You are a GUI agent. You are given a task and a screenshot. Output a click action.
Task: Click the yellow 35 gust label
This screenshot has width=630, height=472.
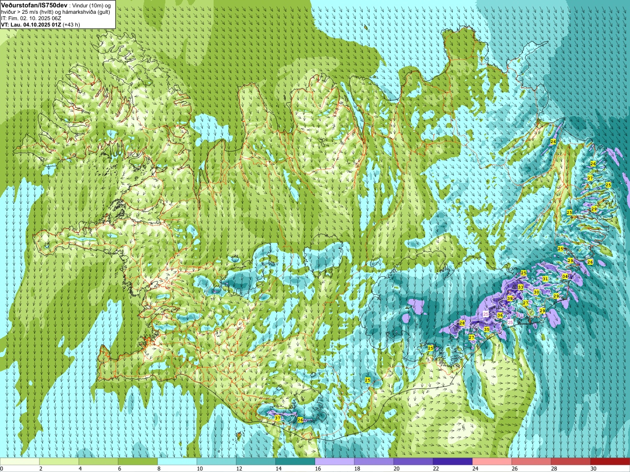click(487, 329)
